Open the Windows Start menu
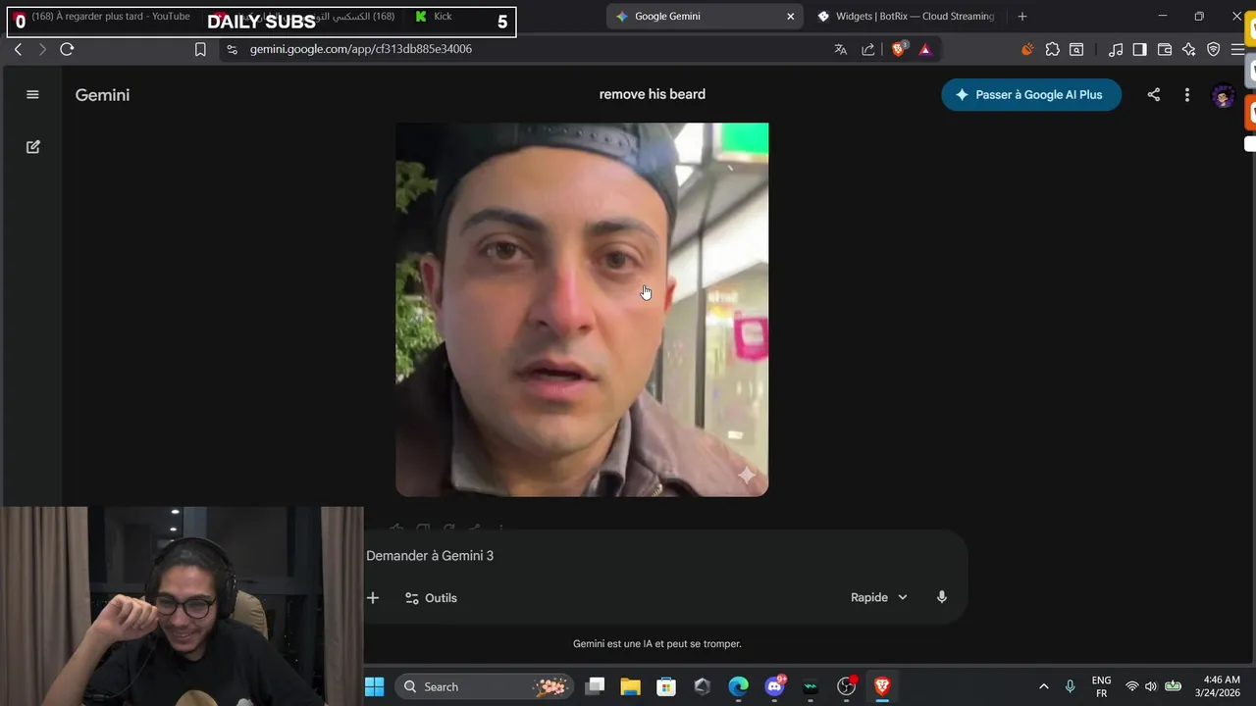Image resolution: width=1256 pixels, height=706 pixels. coord(375,686)
